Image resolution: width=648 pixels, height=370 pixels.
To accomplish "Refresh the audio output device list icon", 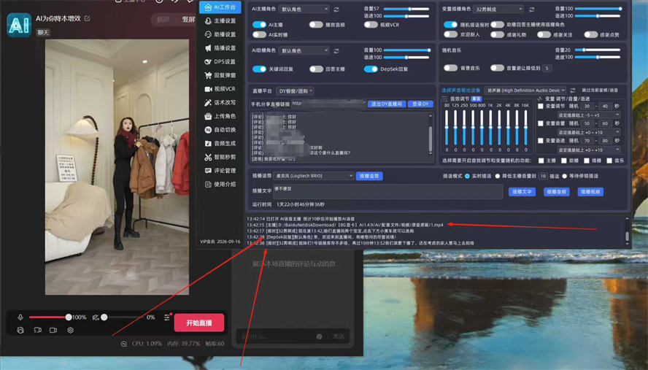I will coord(572,90).
